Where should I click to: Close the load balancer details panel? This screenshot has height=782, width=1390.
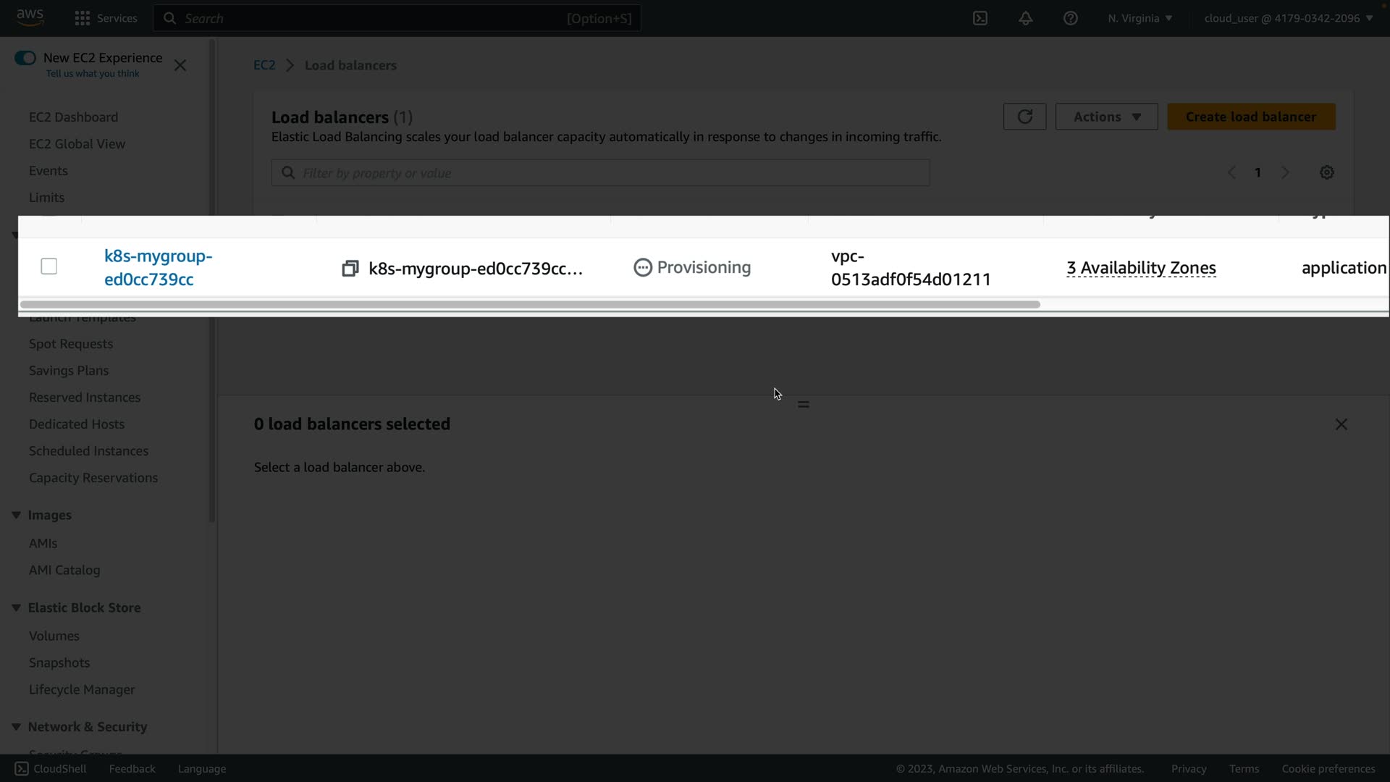[x=1341, y=424]
